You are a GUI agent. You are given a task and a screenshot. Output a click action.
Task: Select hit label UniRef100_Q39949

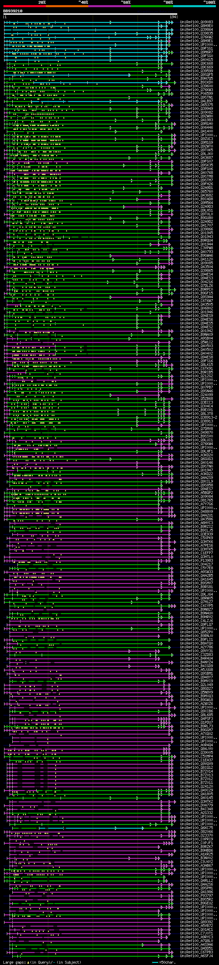pos(196,109)
